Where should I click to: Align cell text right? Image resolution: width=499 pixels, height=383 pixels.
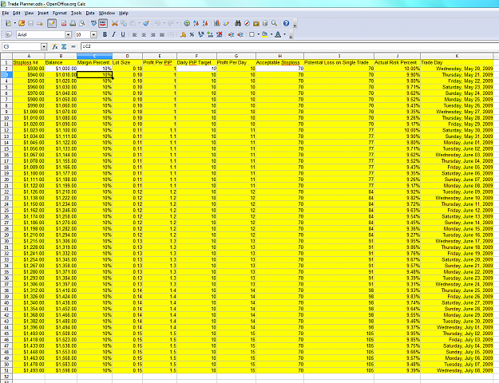[152, 34]
